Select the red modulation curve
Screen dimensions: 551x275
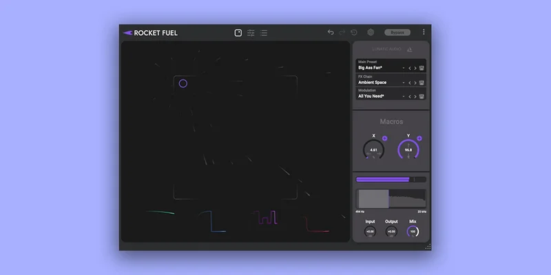coord(317,224)
